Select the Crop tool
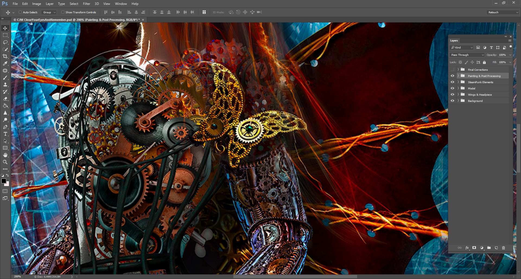Image resolution: width=521 pixels, height=279 pixels. pos(5,56)
